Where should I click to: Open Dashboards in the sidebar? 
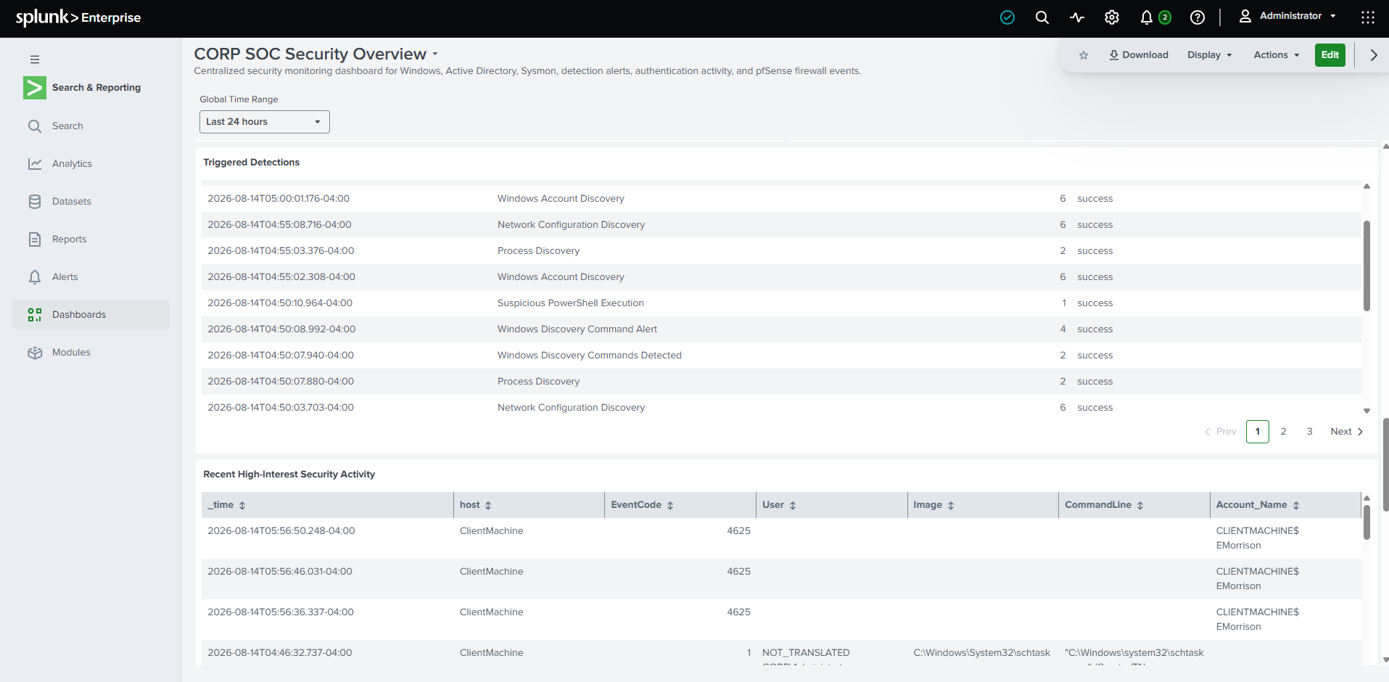coord(91,315)
